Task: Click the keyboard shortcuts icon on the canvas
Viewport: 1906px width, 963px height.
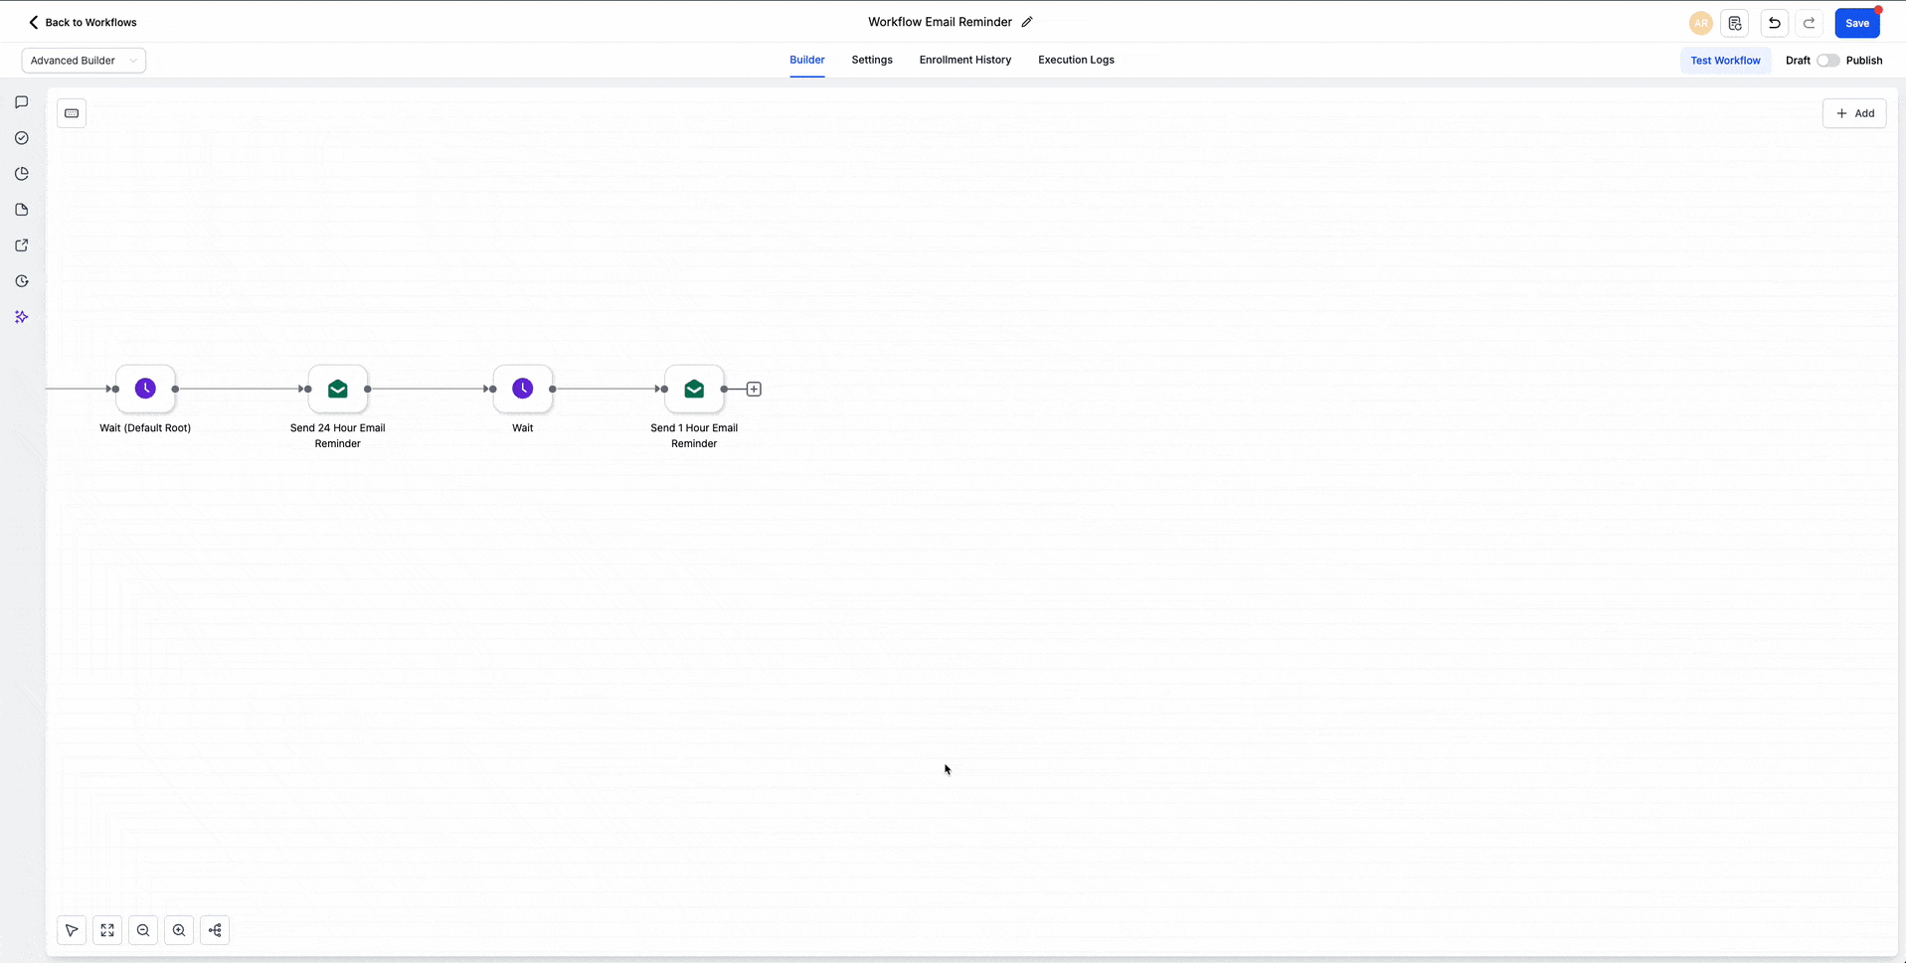Action: point(71,112)
